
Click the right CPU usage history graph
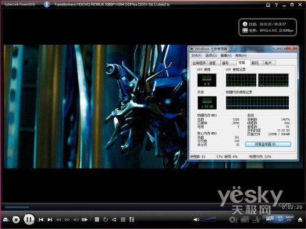[x=274, y=80]
